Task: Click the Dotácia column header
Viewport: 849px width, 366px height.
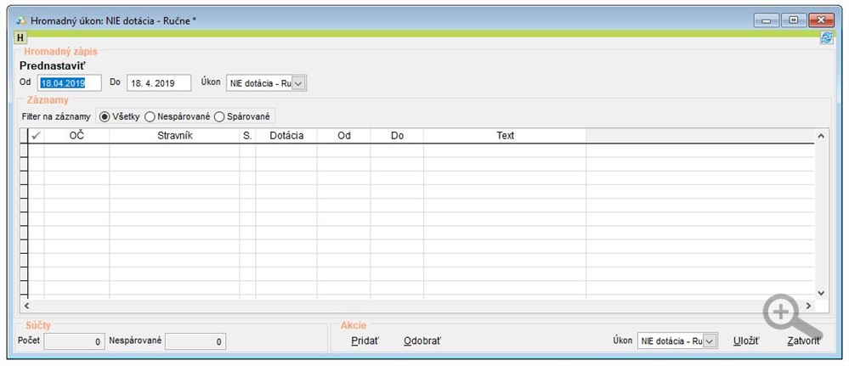Action: 286,135
